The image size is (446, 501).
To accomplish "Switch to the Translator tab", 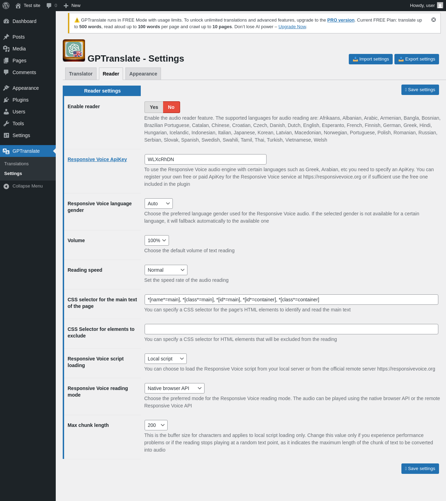I will click(x=80, y=74).
